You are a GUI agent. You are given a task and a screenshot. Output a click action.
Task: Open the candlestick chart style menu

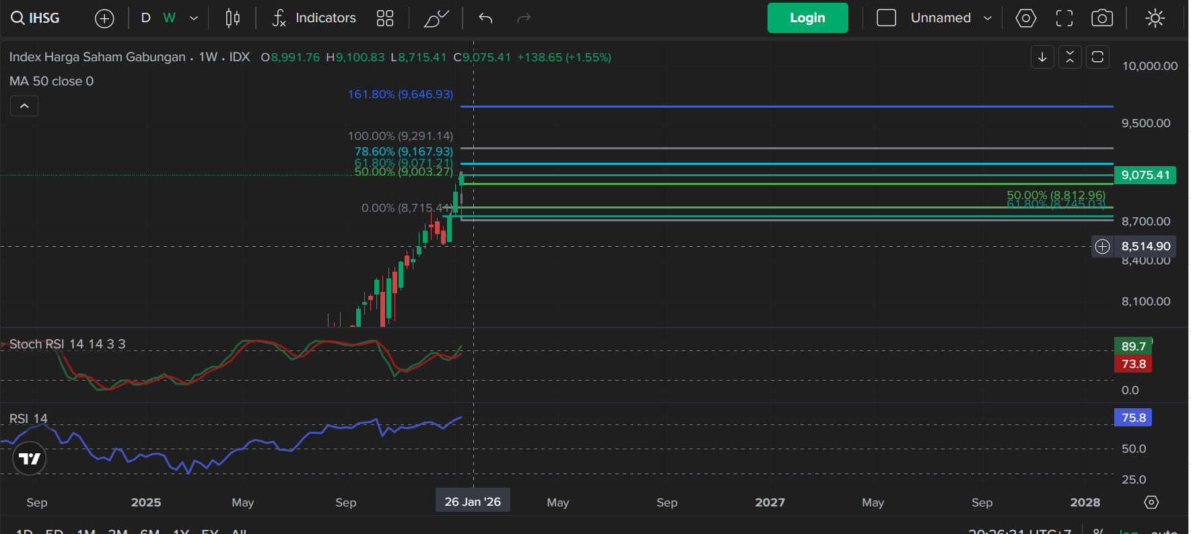[232, 18]
